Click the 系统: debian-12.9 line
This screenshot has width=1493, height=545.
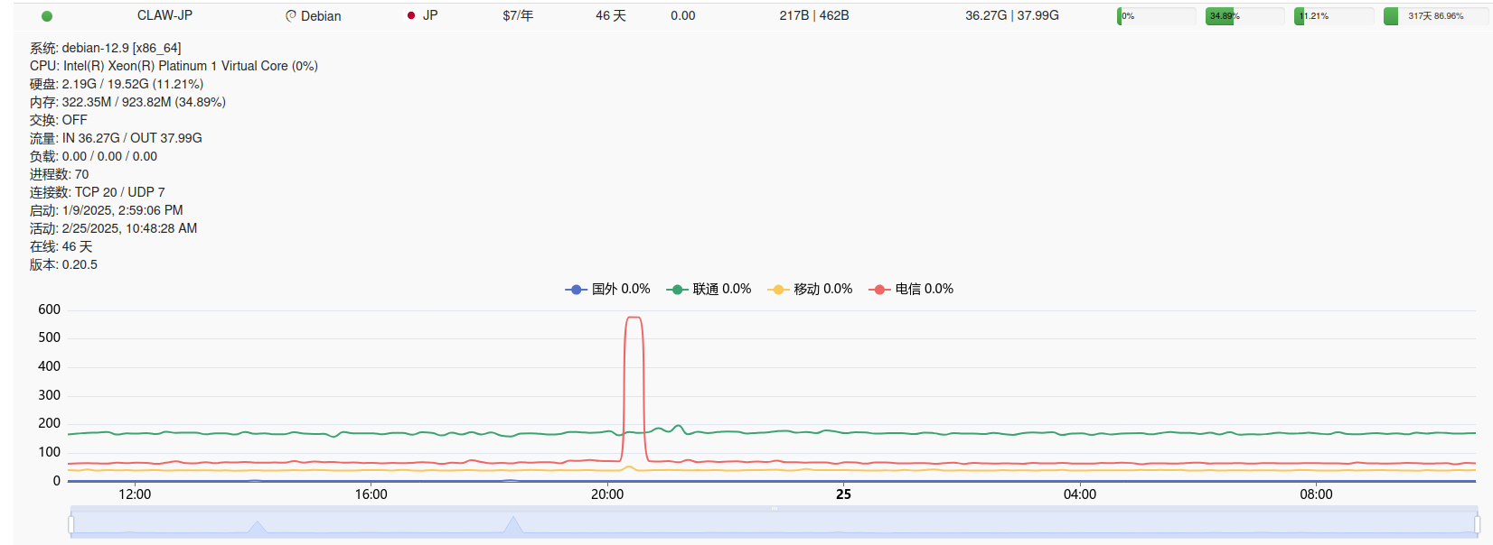point(106,48)
